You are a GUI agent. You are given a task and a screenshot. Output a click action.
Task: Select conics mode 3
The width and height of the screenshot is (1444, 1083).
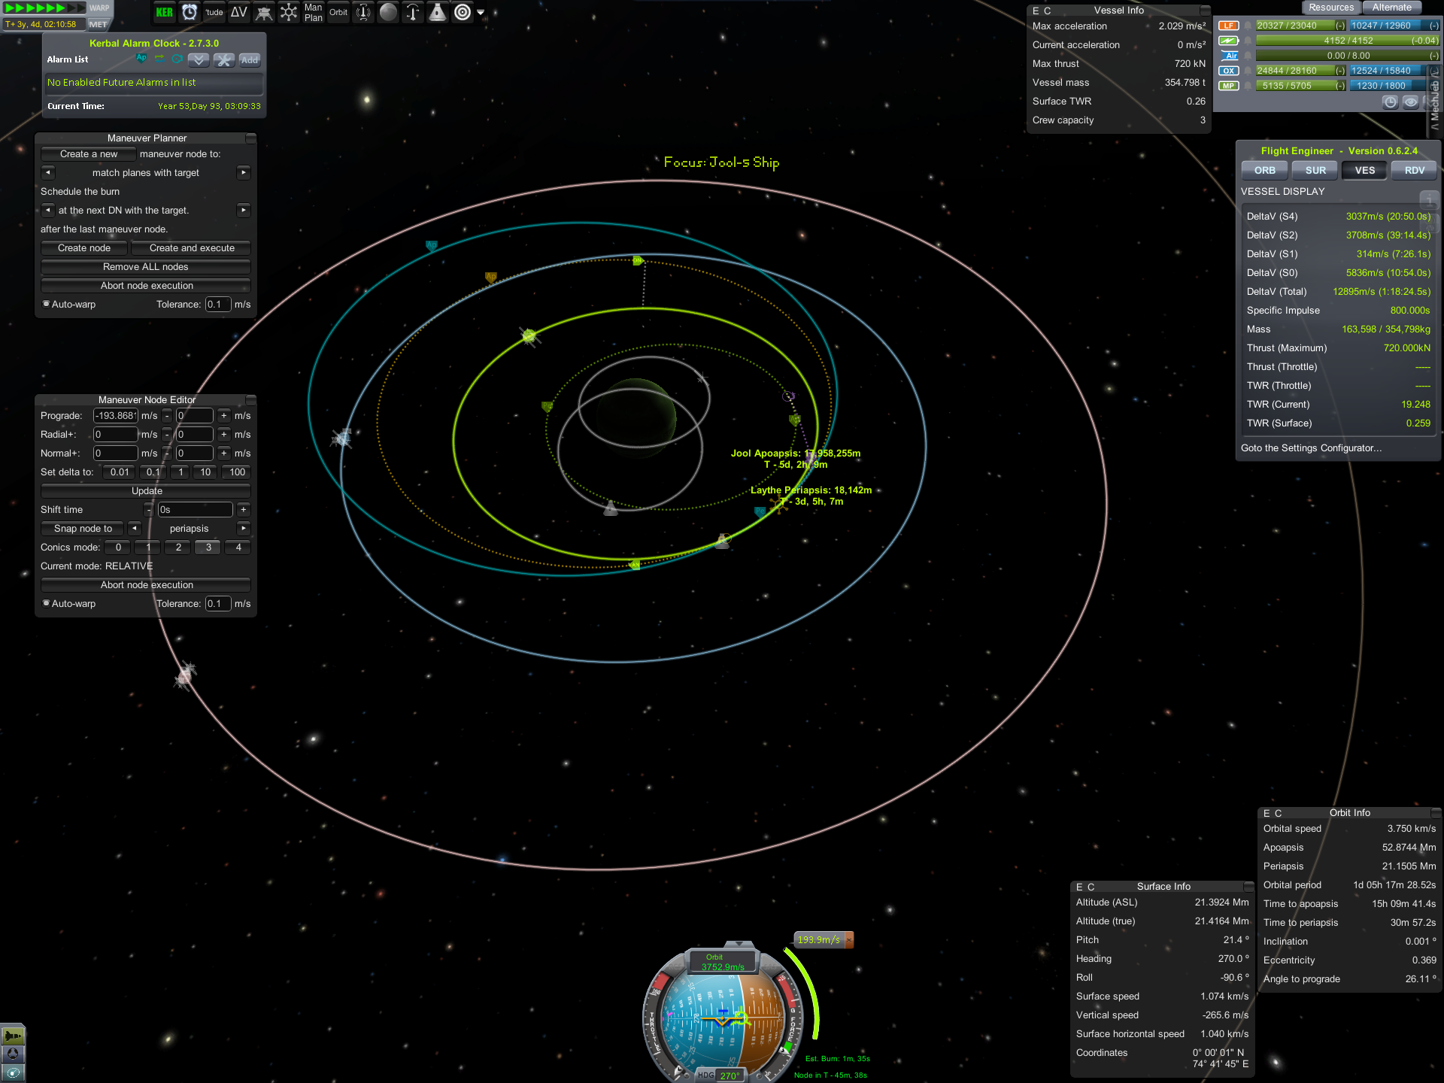208,548
